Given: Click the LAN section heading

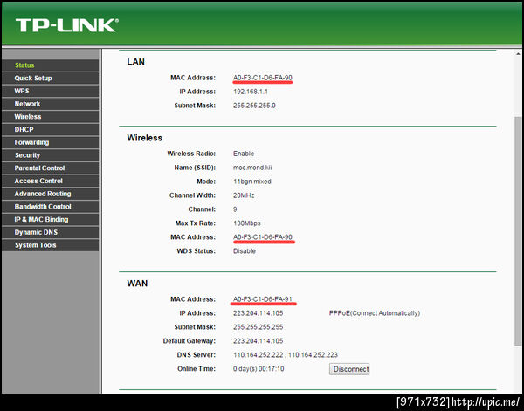Looking at the screenshot, I should coord(135,62).
